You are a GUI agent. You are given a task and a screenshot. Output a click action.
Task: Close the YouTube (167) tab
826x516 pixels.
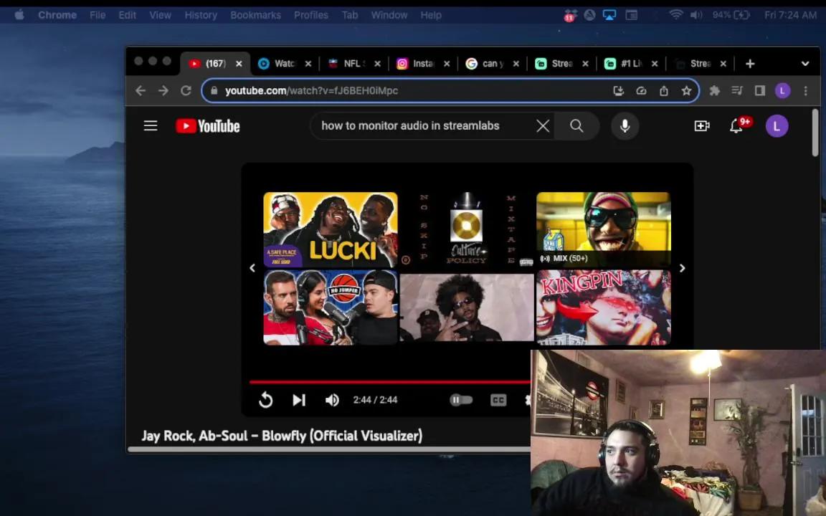point(239,64)
